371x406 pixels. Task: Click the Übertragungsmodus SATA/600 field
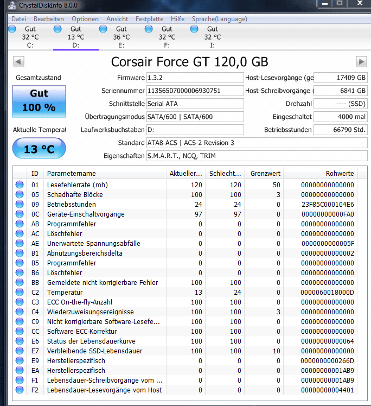pyautogui.click(x=195, y=117)
